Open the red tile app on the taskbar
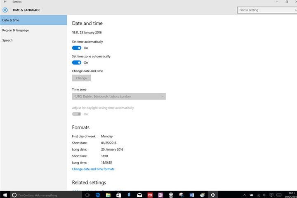The width and height of the screenshot is (297, 198). click(x=150, y=195)
